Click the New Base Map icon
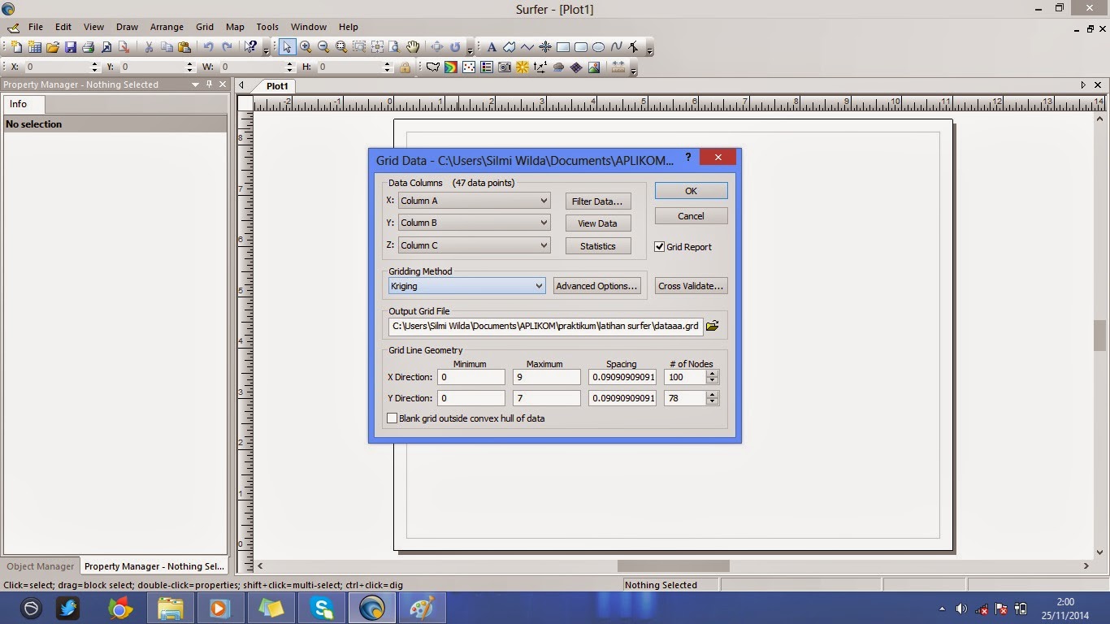Screen dimensions: 1110x624 pyautogui.click(x=433, y=67)
